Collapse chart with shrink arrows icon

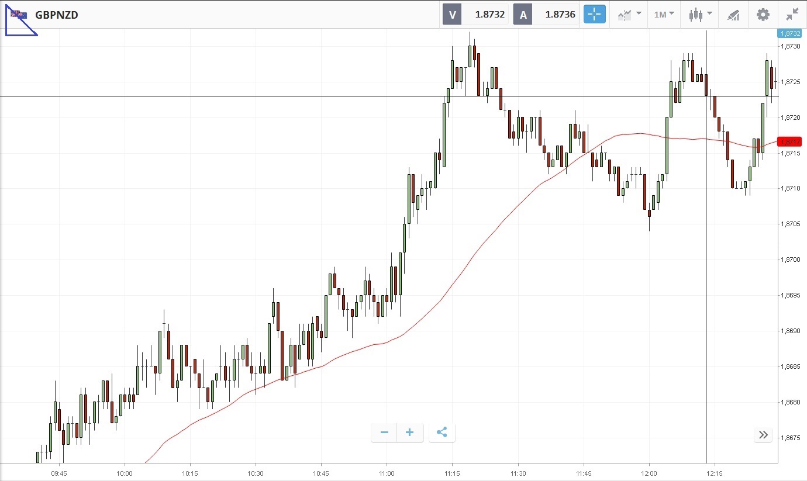pyautogui.click(x=792, y=15)
